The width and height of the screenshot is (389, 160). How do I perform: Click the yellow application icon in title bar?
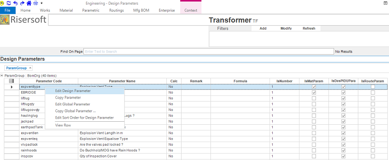(2, 3)
